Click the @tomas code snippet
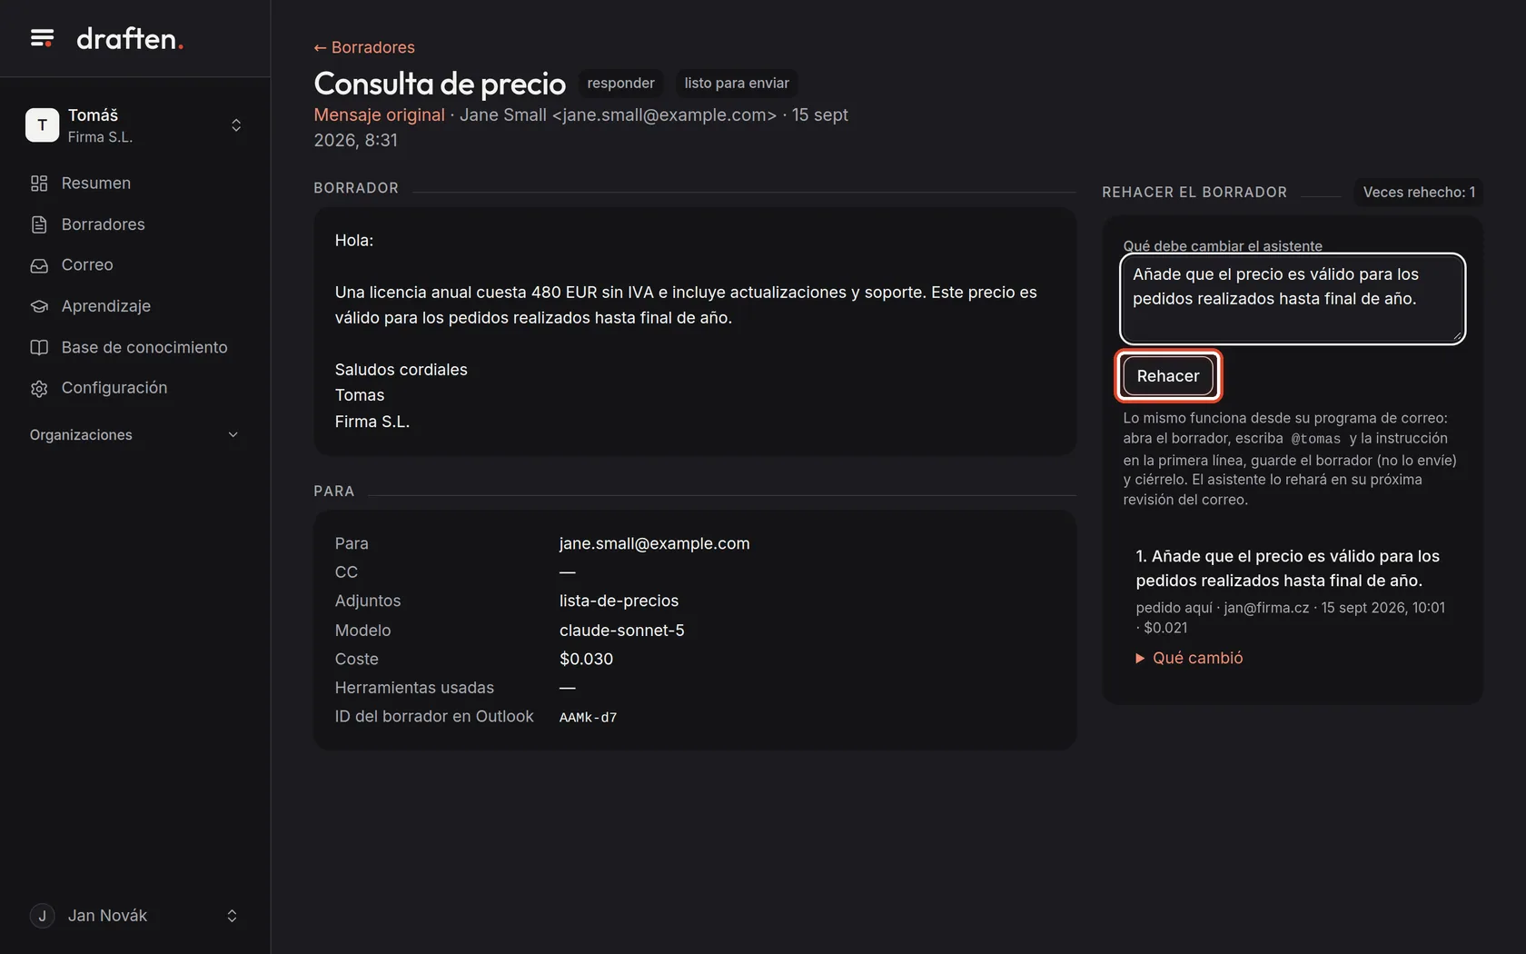Viewport: 1526px width, 954px height. coord(1315,440)
